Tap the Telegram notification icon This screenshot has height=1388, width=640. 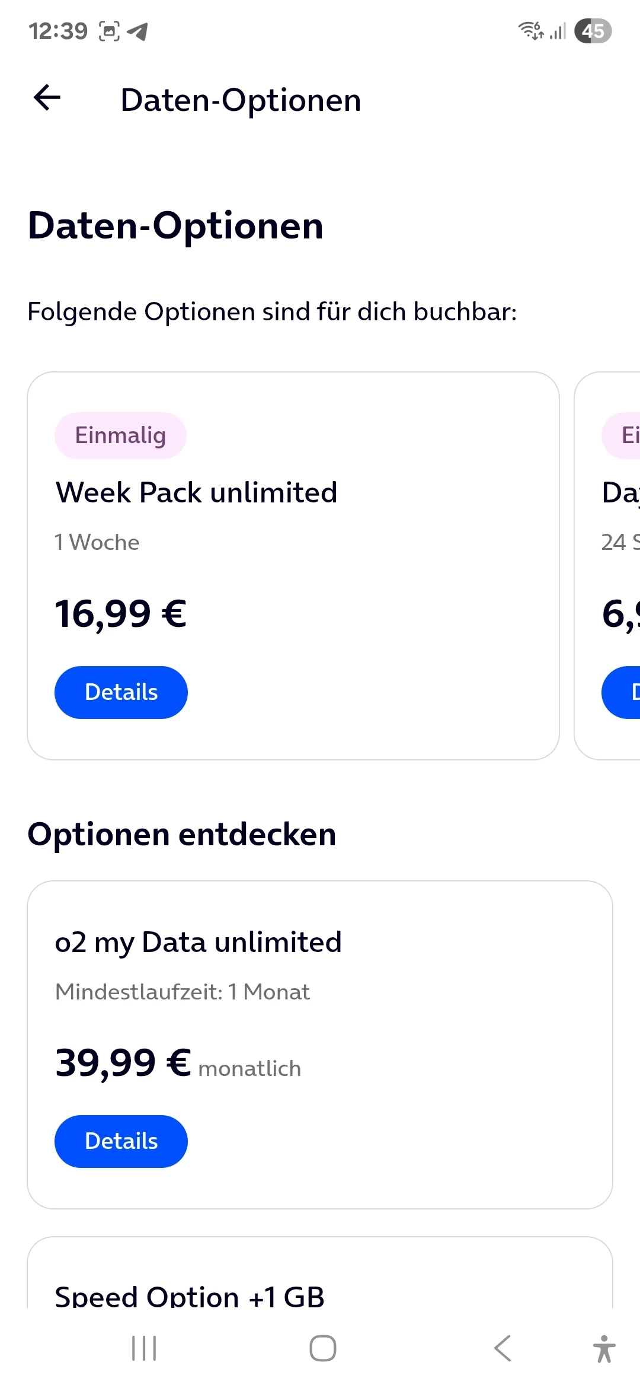pos(137,31)
